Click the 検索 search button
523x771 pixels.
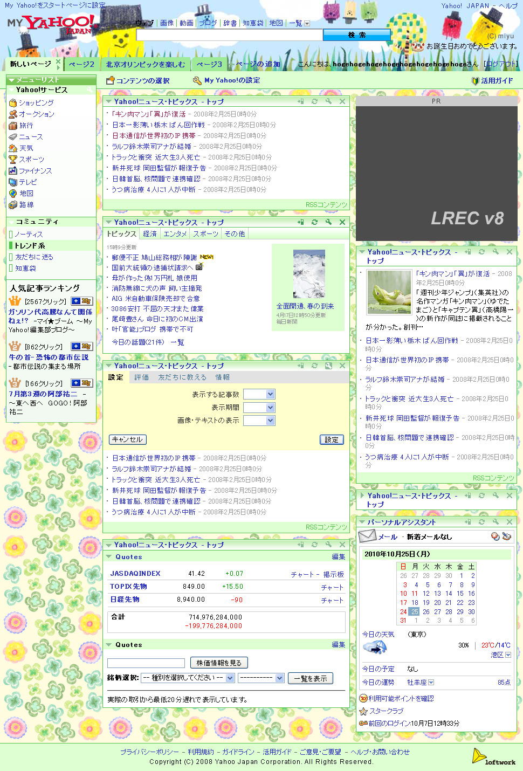[356, 35]
